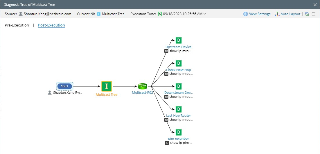Click the Multicast Tree label under the intent node

(x=107, y=95)
